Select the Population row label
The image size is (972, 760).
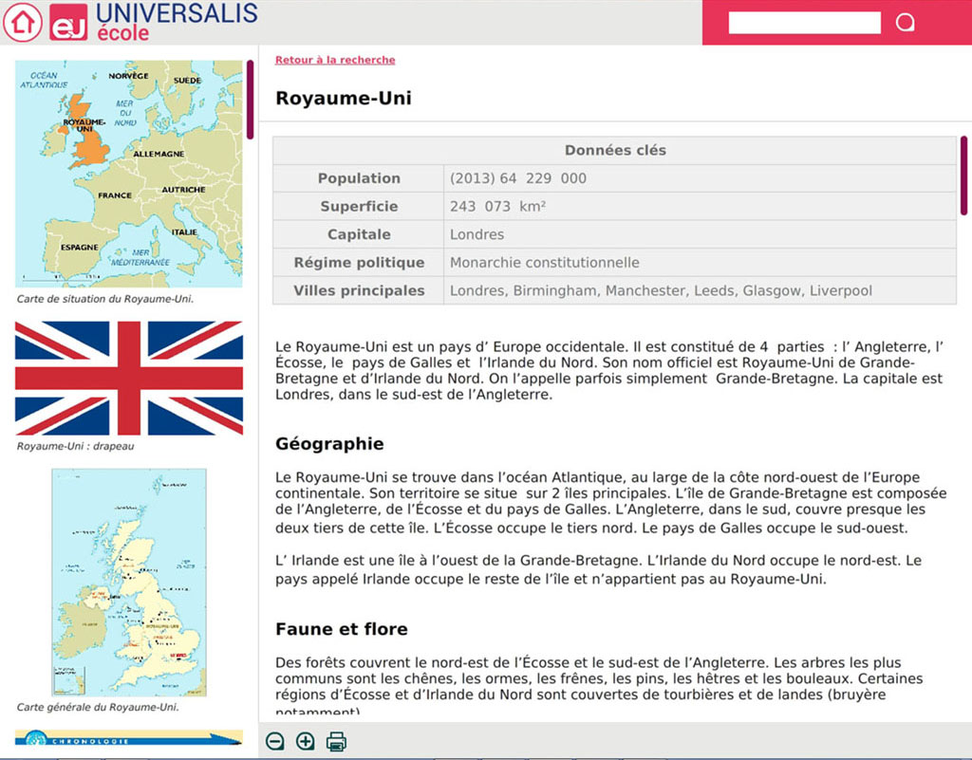(x=359, y=178)
